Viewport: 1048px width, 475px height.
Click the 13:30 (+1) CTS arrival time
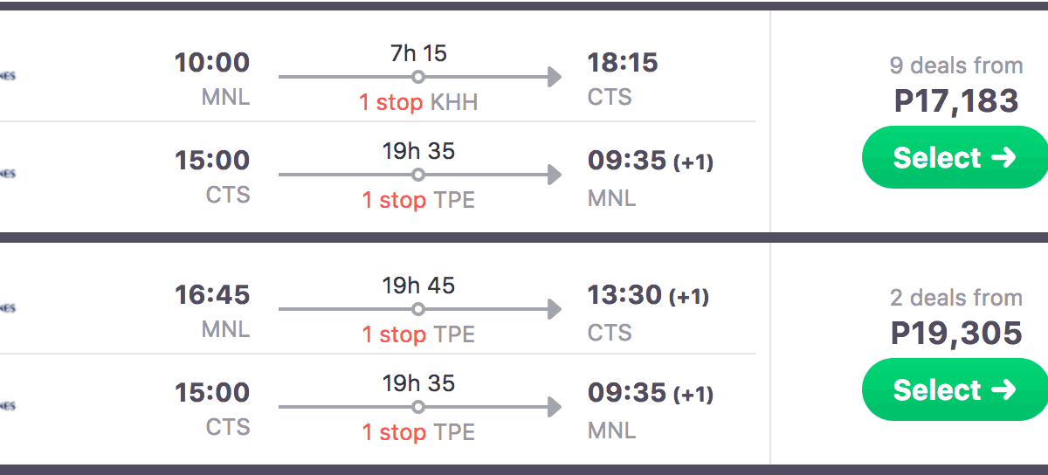(x=648, y=295)
